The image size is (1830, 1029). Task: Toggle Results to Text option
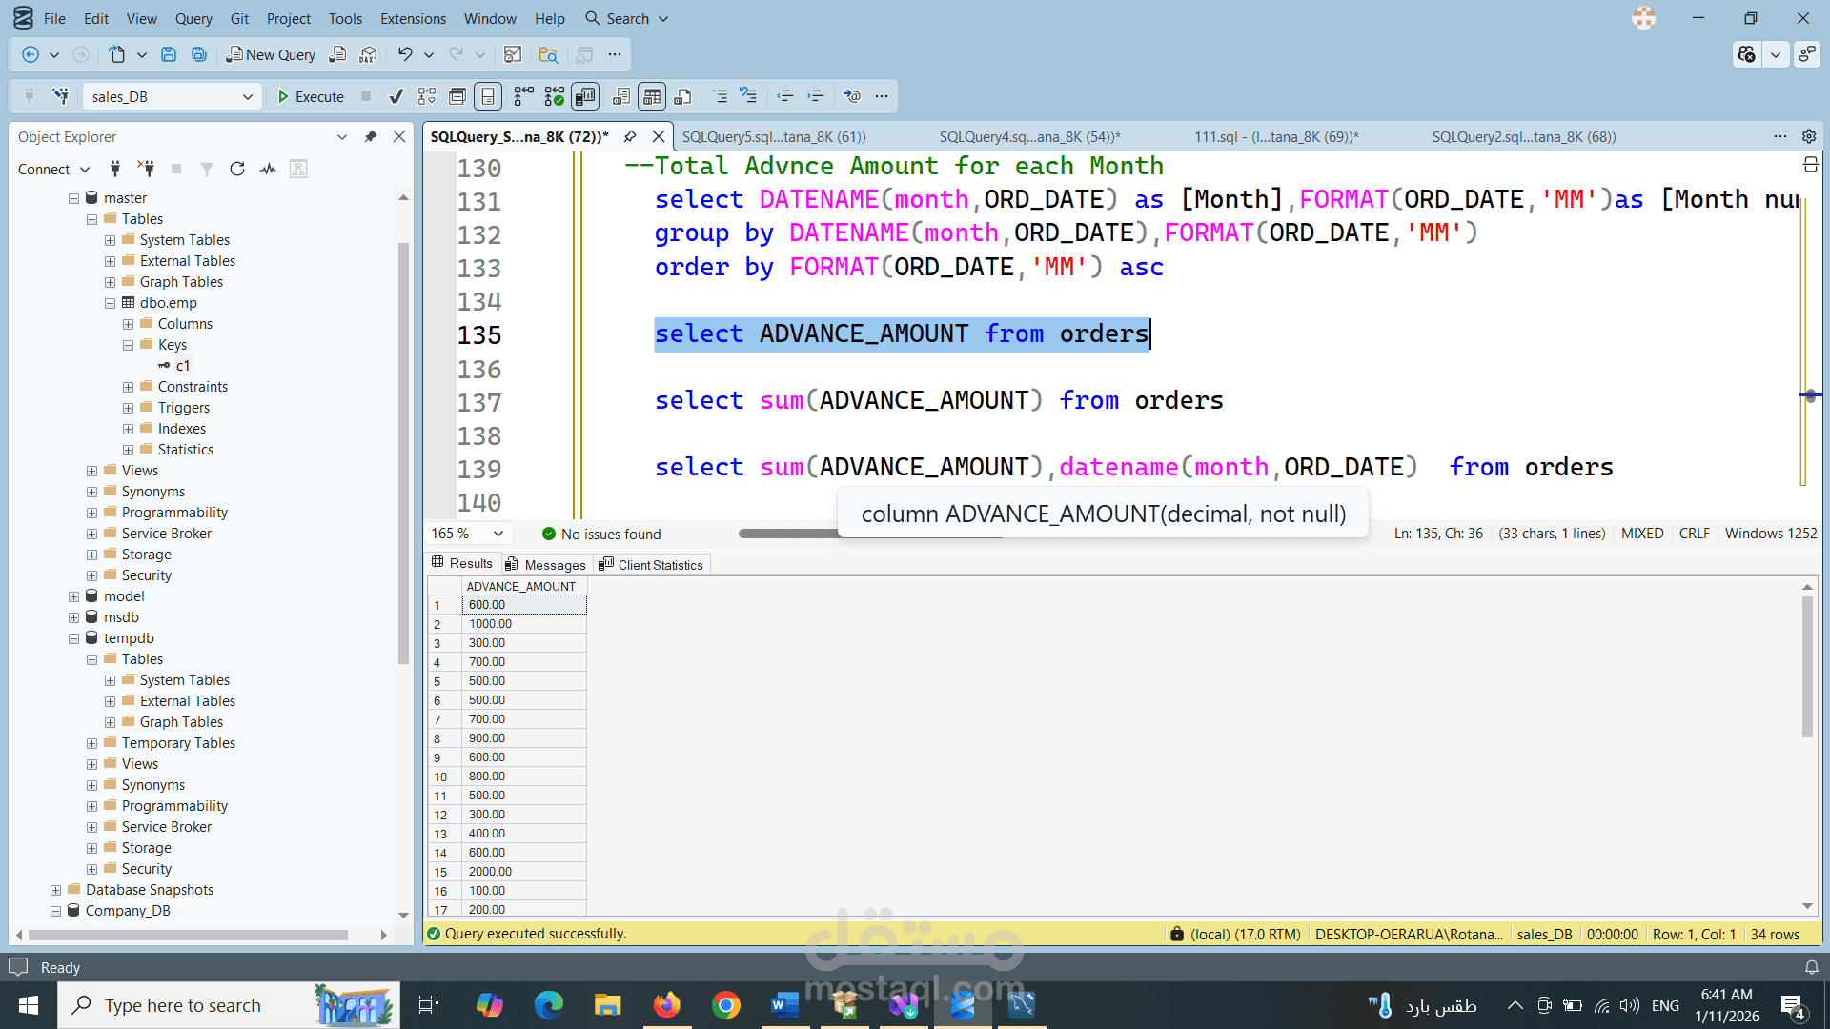(621, 96)
